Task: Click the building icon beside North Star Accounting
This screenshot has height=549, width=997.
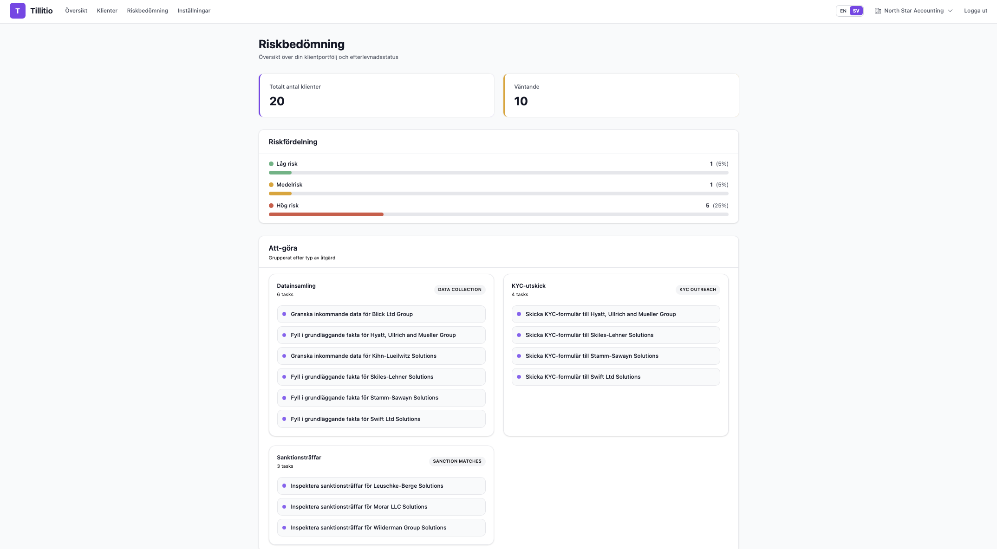Action: [x=878, y=10]
